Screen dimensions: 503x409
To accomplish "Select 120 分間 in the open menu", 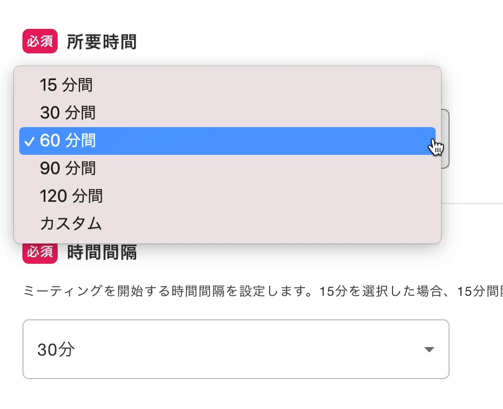I will tap(71, 196).
